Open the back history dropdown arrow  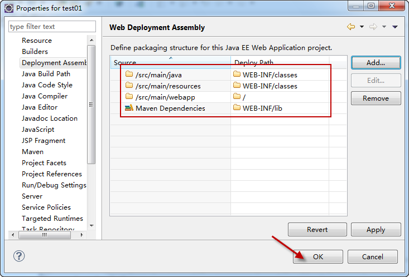362,27
